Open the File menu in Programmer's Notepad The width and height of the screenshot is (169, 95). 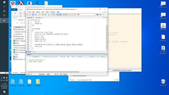[x=30, y=12]
